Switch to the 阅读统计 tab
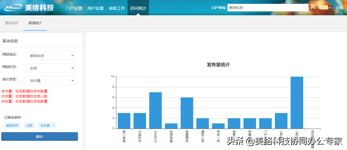The height and width of the screenshot is (150, 347). [x=35, y=23]
